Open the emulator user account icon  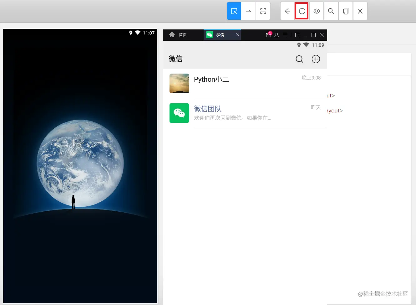(276, 35)
